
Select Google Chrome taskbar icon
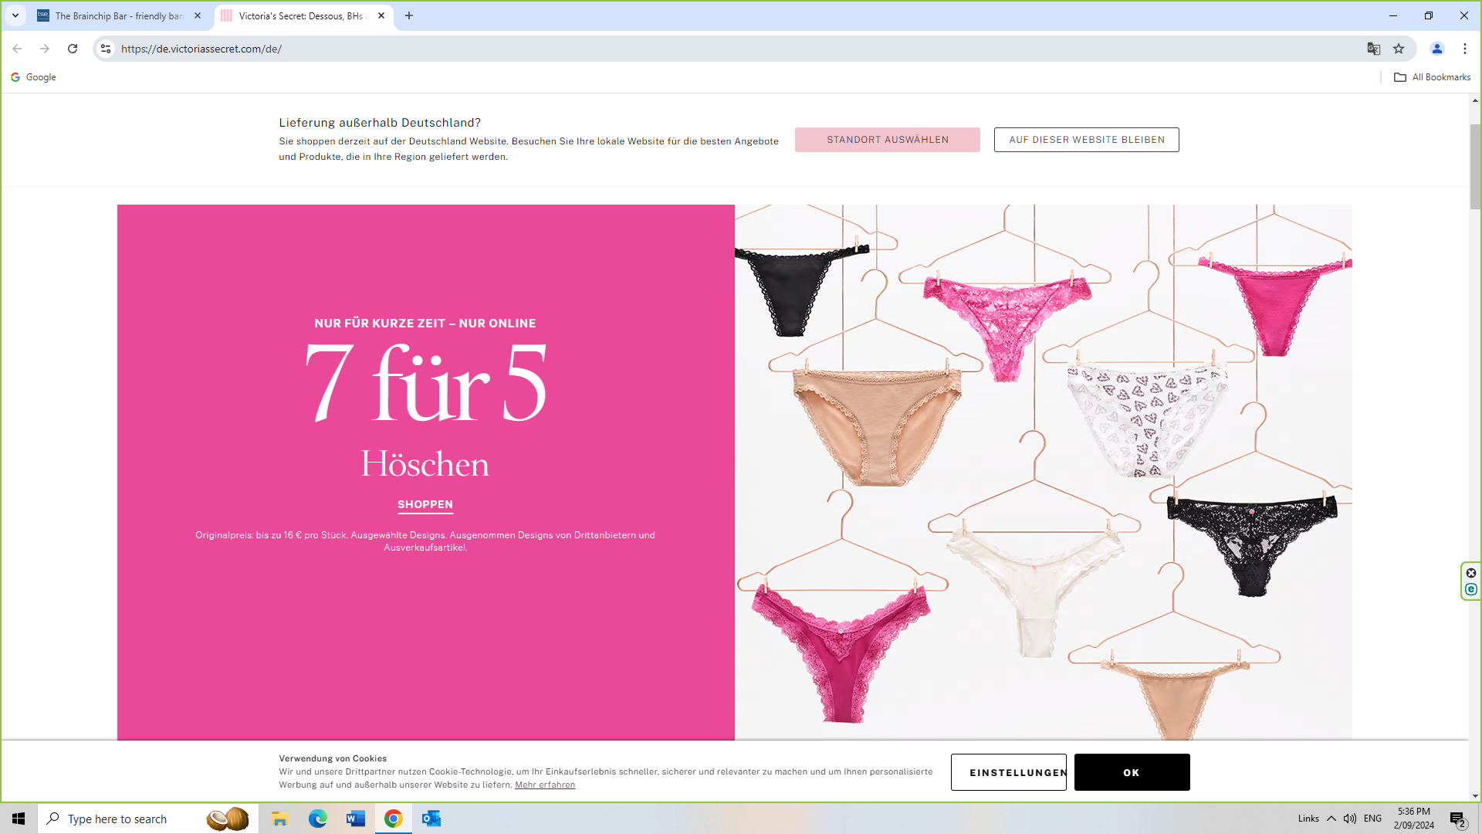click(393, 819)
